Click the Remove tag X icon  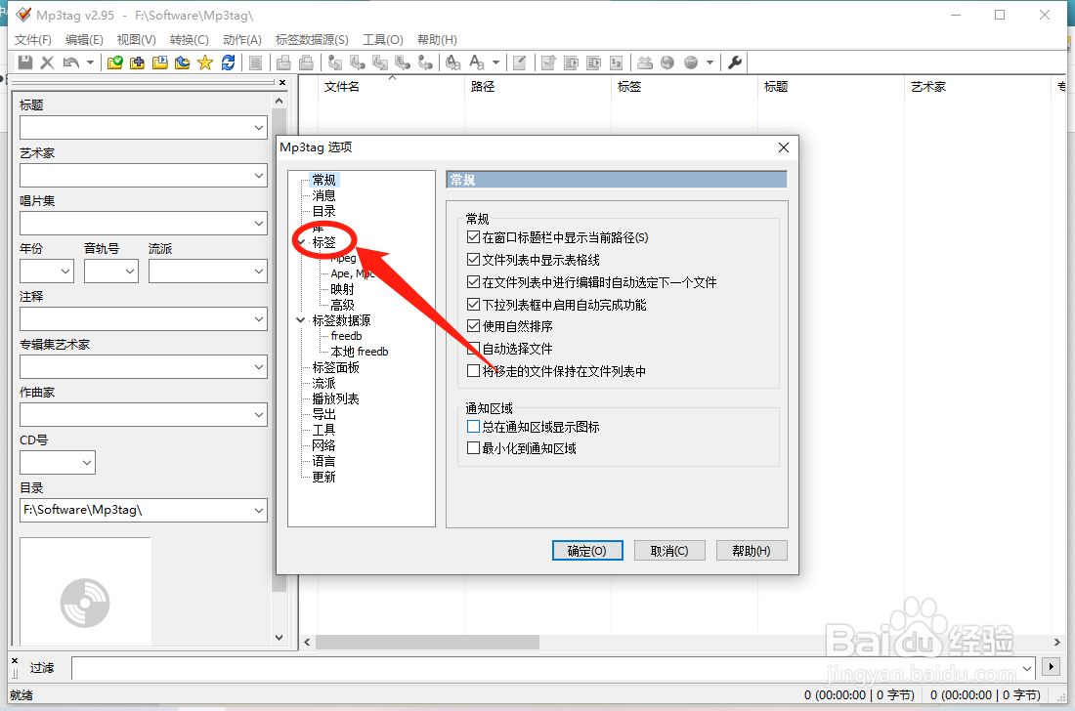pyautogui.click(x=47, y=63)
